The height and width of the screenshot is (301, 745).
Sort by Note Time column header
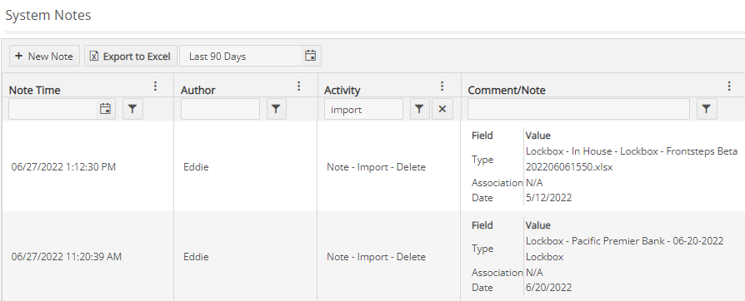coord(35,90)
